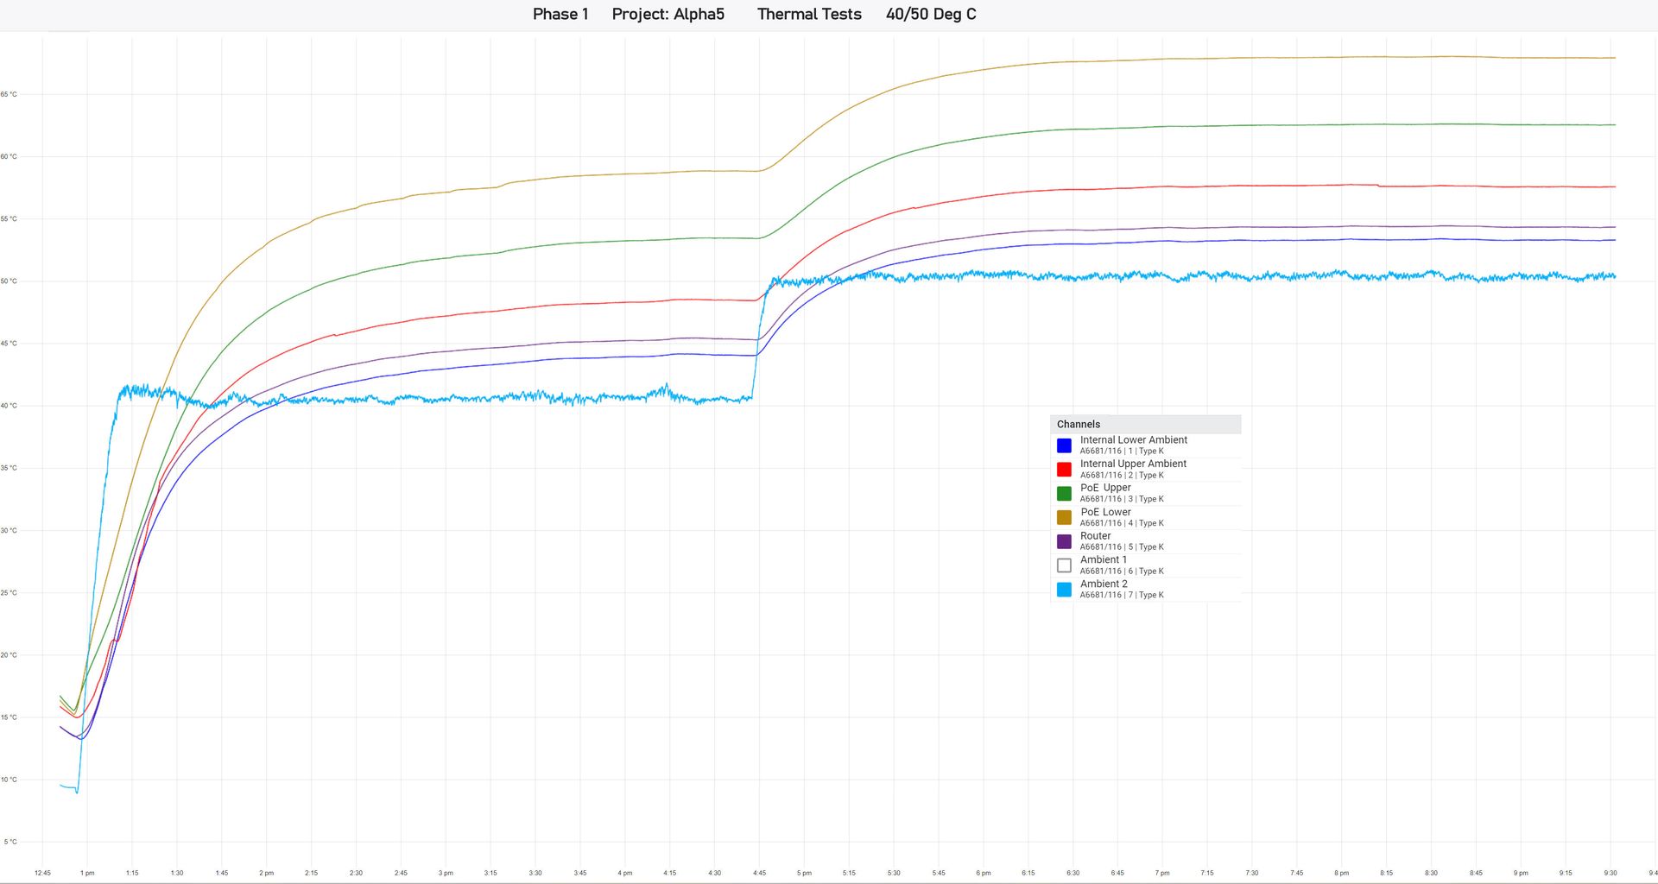1658x884 pixels.
Task: Click the gold PoE Lower swatch
Action: tap(1064, 517)
